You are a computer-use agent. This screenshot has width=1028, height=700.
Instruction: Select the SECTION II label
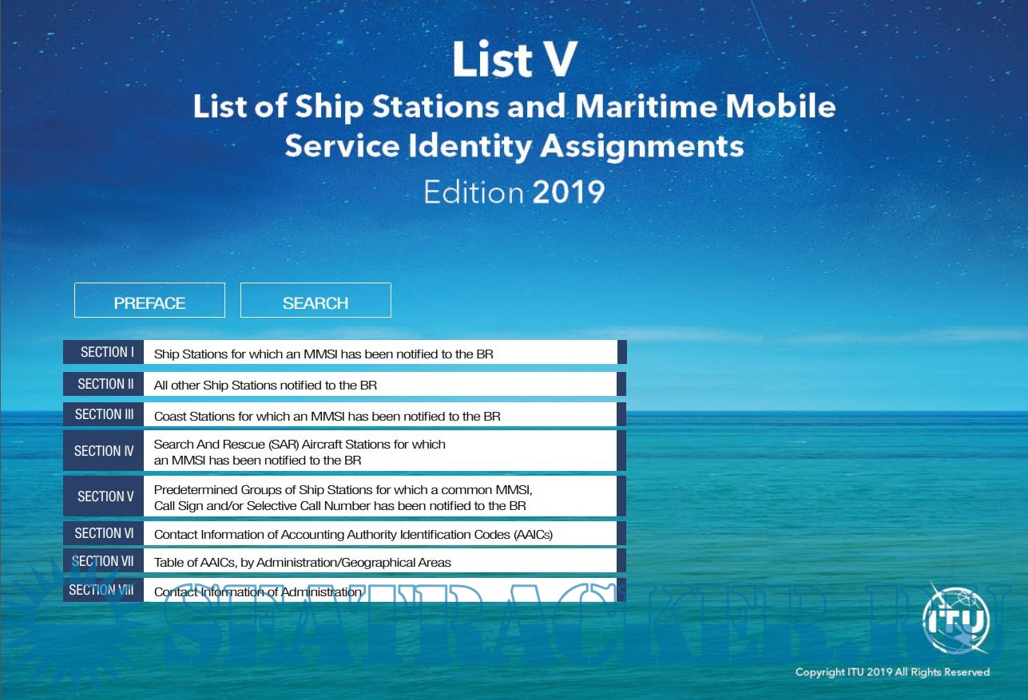point(103,383)
